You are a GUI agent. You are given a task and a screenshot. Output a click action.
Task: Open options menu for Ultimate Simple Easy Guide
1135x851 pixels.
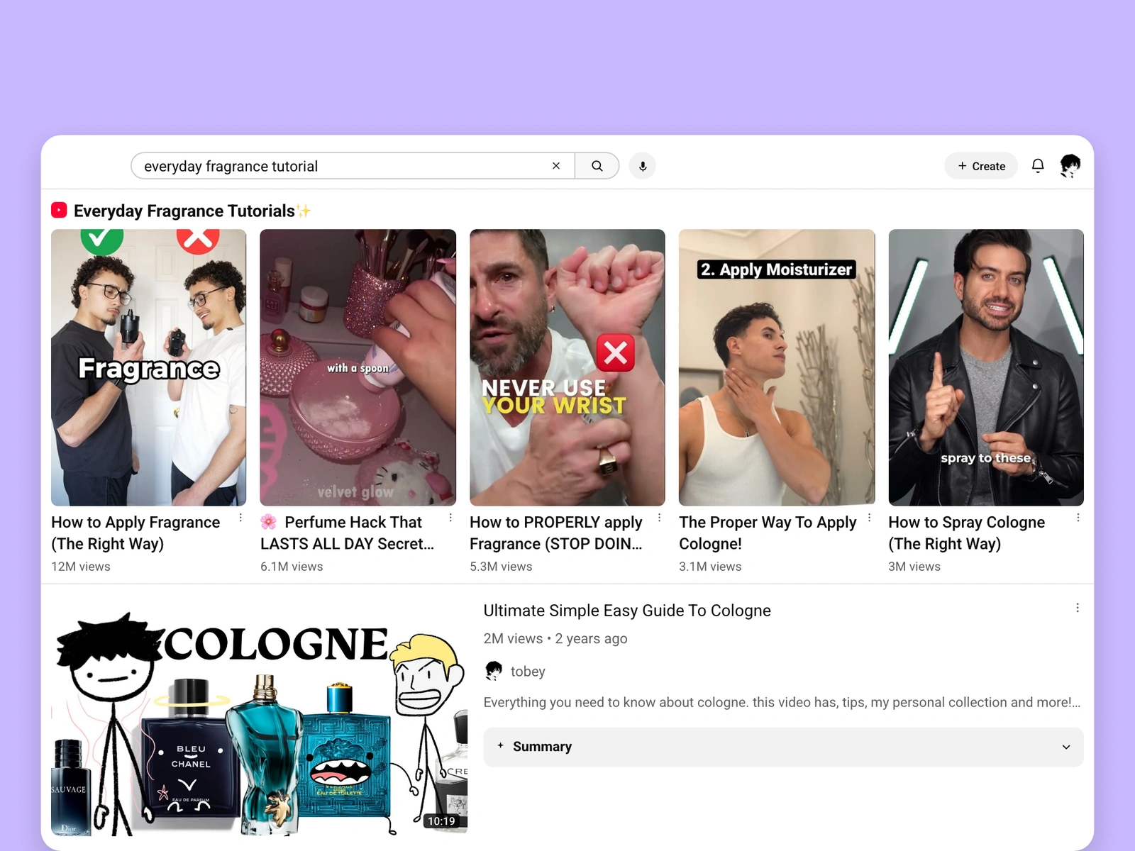pyautogui.click(x=1078, y=608)
